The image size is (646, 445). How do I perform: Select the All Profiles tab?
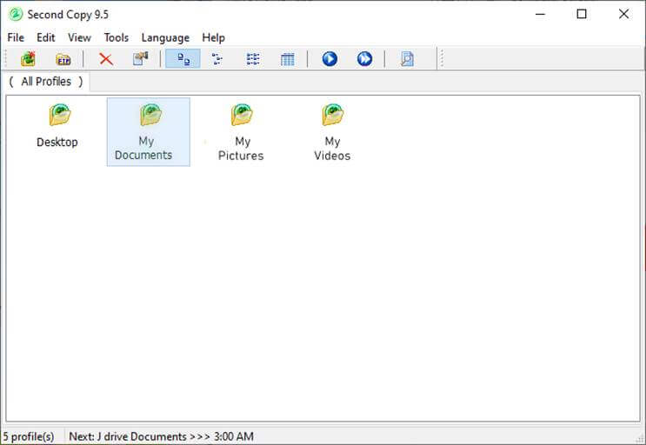tap(46, 82)
